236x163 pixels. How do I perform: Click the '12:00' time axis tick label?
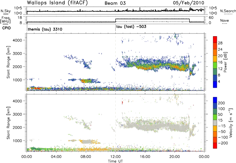click(x=115, y=157)
